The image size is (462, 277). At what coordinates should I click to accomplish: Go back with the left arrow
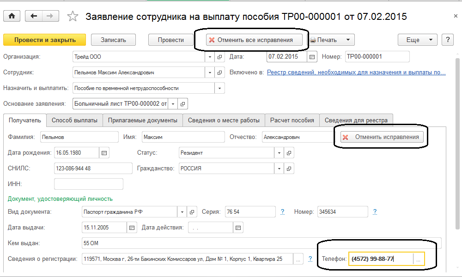pyautogui.click(x=33, y=16)
